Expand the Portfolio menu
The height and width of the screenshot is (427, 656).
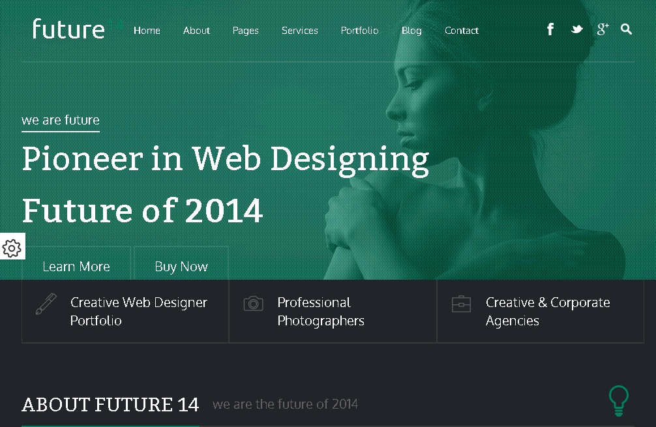(x=359, y=31)
